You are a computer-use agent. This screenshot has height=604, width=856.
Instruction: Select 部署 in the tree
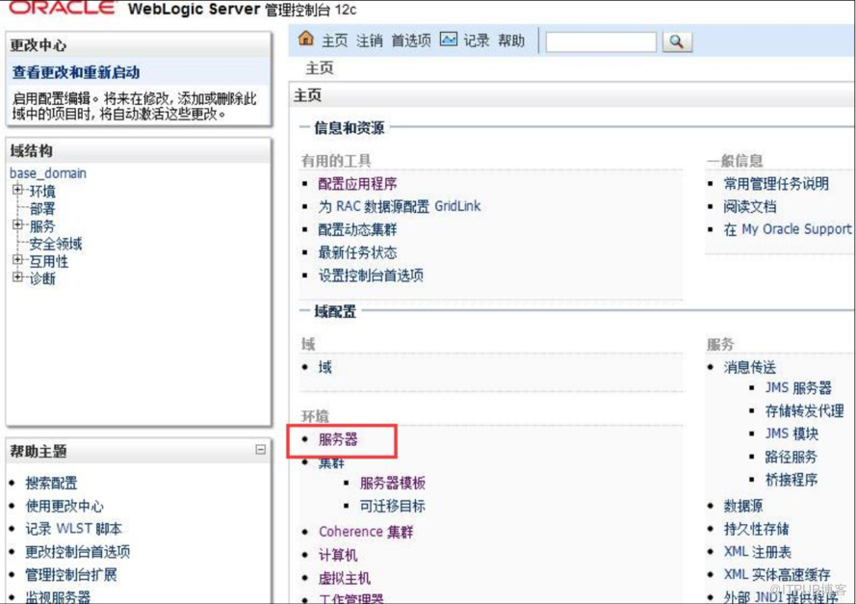(x=42, y=208)
